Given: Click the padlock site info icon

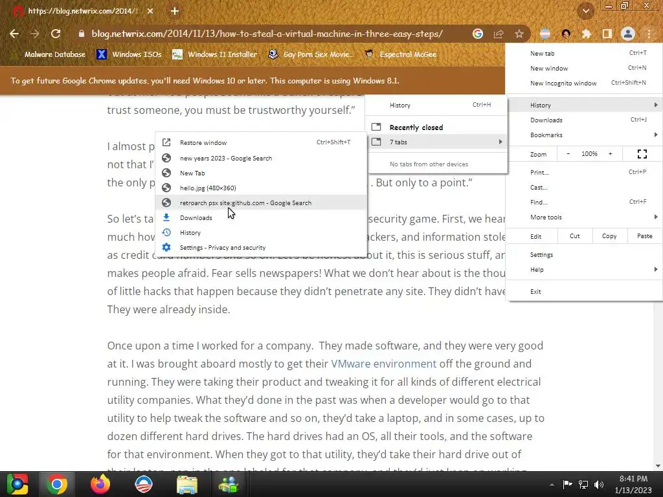Looking at the screenshot, I should tap(82, 34).
